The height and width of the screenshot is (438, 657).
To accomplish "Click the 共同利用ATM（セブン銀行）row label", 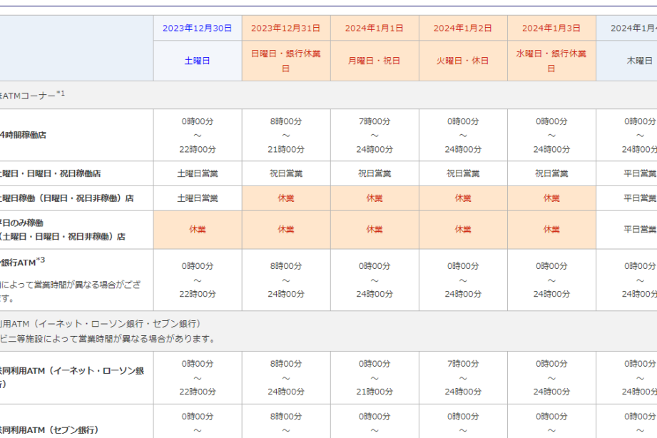I will point(49,429).
